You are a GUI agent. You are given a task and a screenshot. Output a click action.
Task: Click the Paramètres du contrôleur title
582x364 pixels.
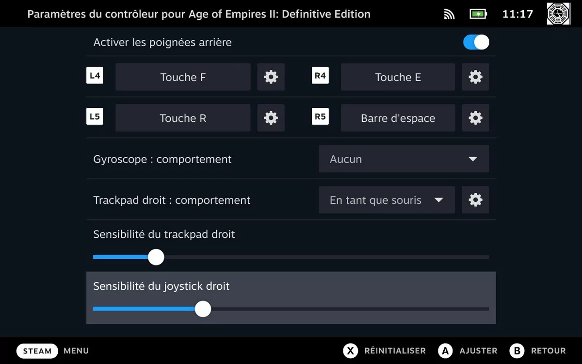point(199,14)
